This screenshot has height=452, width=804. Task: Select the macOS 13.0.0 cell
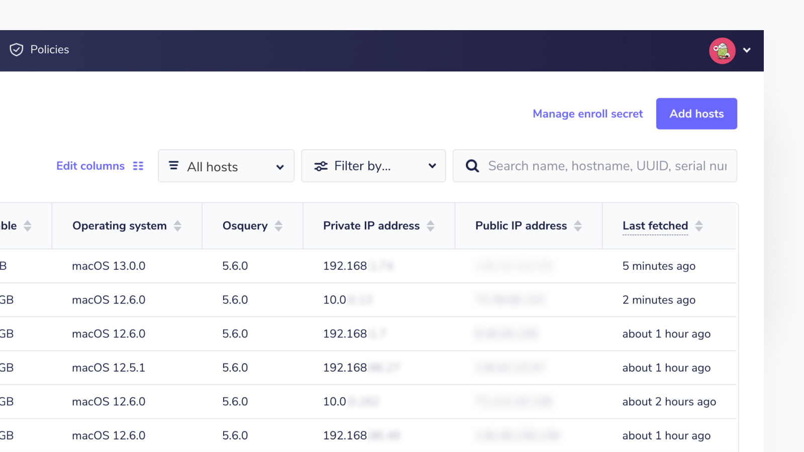pyautogui.click(x=109, y=266)
